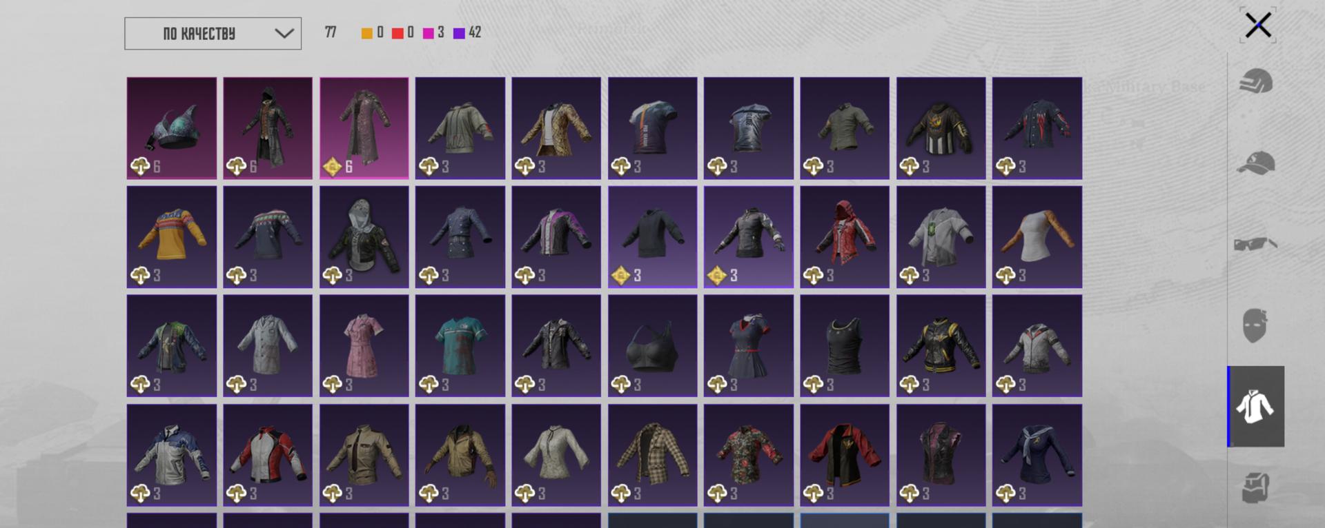
Task: Select the red hooded jacket item
Action: pyautogui.click(x=845, y=237)
